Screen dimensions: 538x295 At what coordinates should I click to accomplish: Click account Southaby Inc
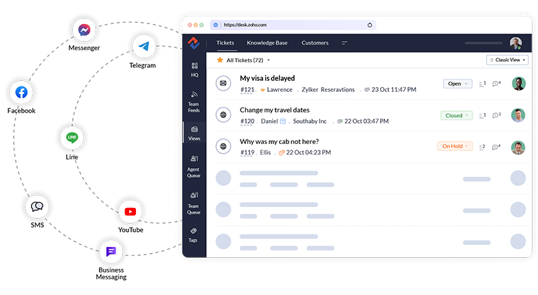click(310, 121)
